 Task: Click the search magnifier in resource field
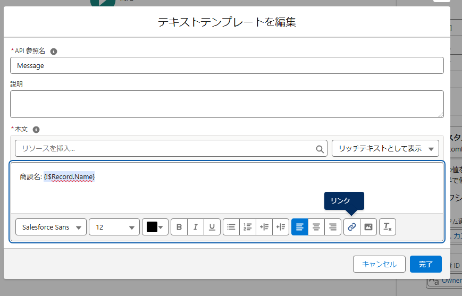320,149
